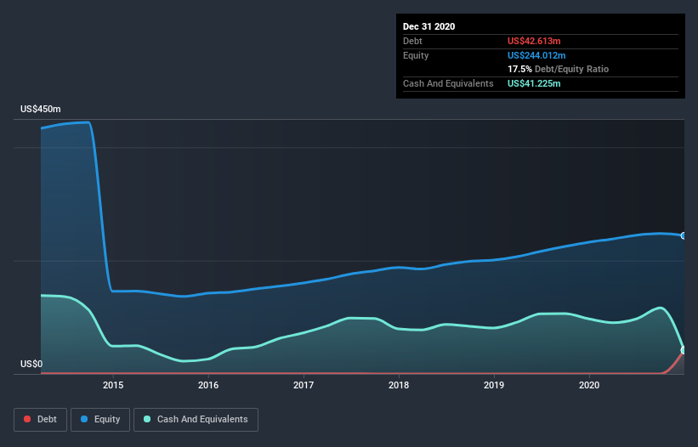Toggle the Equity series legend button
698x447 pixels.
click(100, 420)
